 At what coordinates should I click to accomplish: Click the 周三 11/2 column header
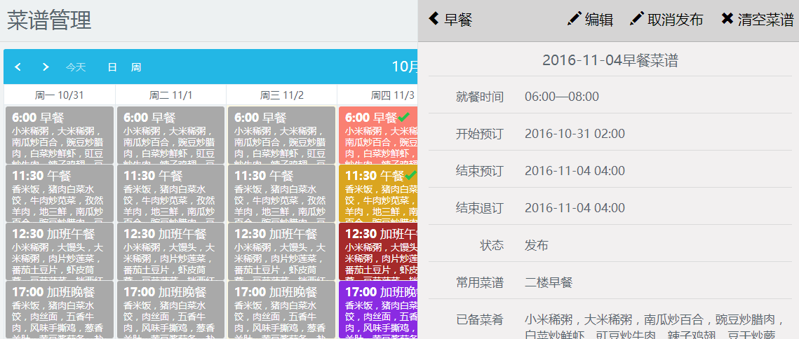(281, 95)
